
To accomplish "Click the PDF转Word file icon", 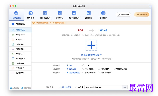I will point(13,30).
